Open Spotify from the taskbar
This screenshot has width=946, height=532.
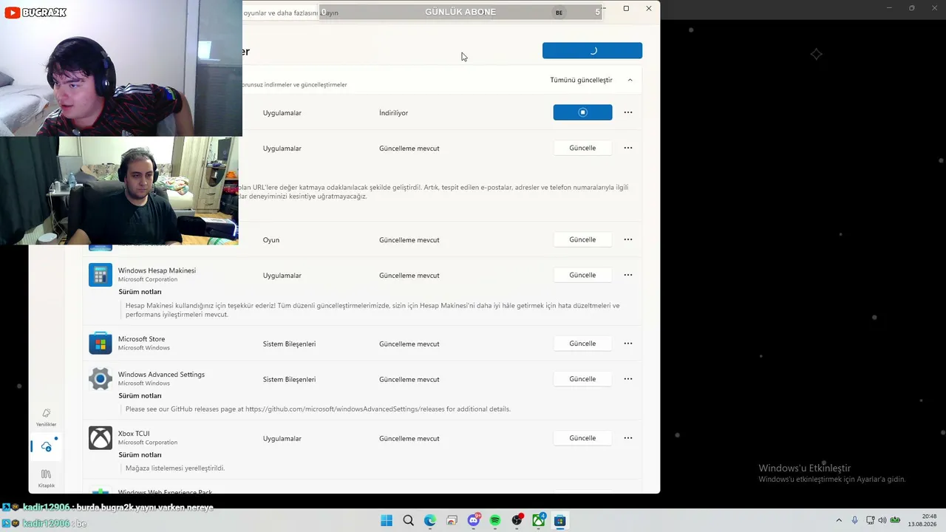[495, 521]
